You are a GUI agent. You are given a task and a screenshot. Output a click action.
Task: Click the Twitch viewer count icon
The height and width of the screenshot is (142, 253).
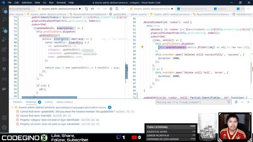click(119, 137)
